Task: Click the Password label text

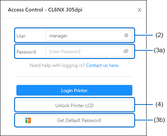Action: [26, 52]
